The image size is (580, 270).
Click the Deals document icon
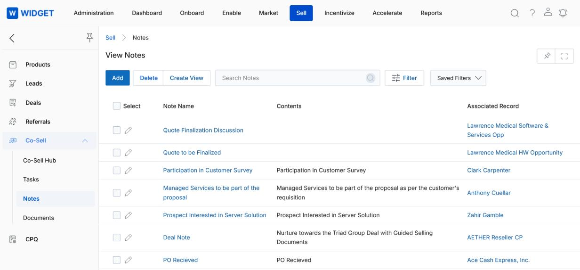[13, 103]
